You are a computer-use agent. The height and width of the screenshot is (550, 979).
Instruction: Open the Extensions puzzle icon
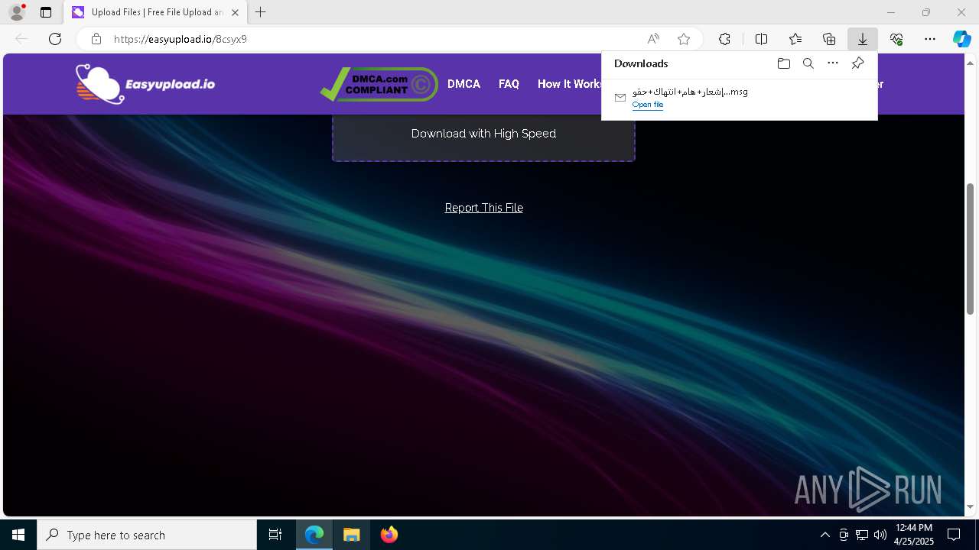tap(724, 39)
